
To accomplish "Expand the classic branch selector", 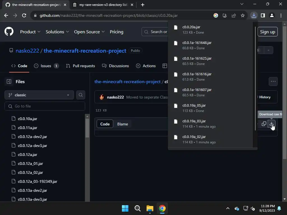I will [x=39, y=95].
